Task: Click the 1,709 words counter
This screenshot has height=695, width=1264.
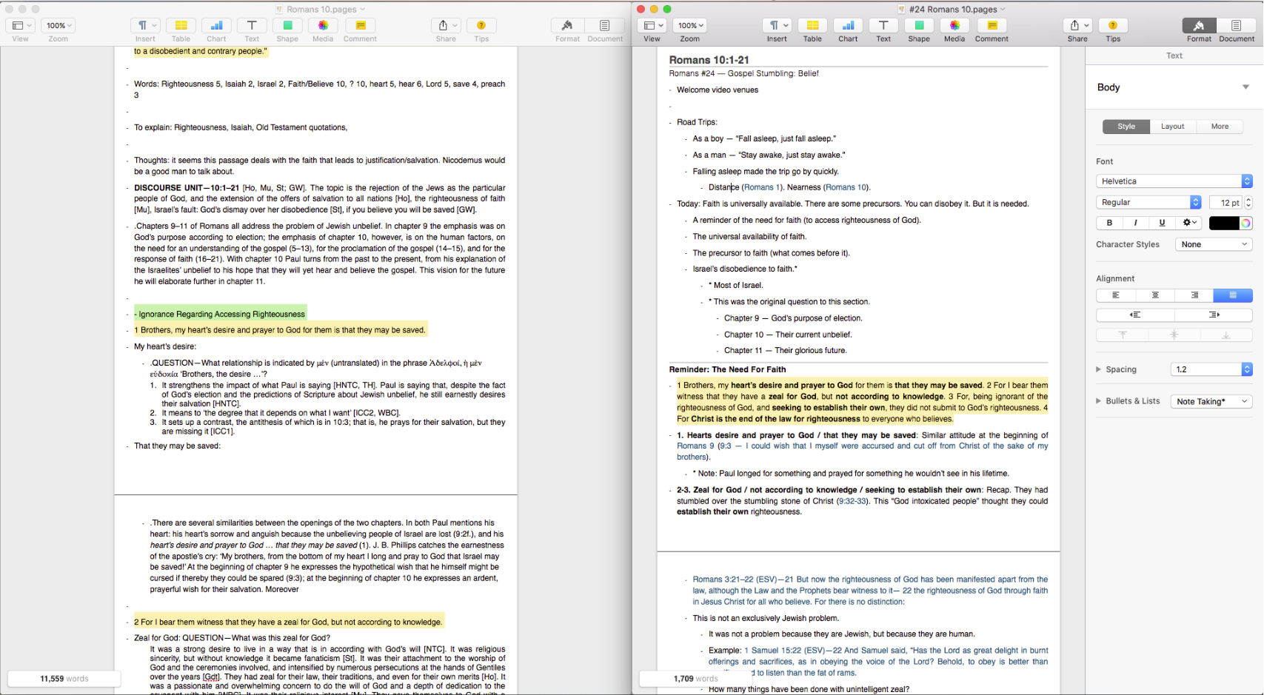Action: [695, 678]
